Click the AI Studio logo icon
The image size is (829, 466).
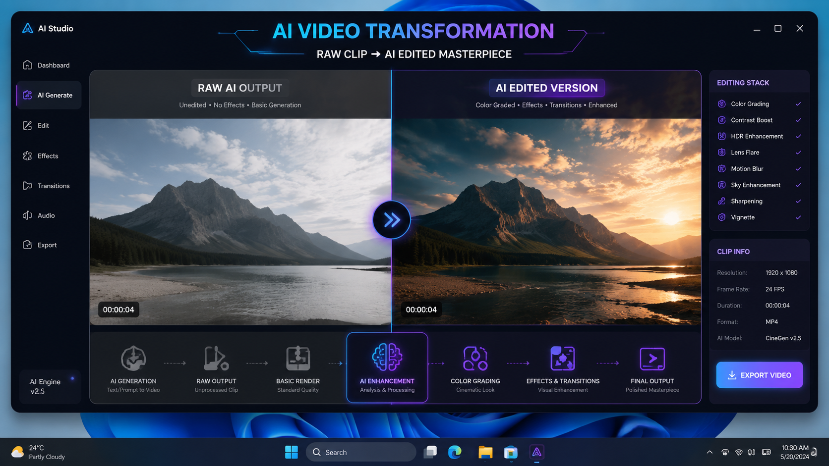tap(28, 28)
